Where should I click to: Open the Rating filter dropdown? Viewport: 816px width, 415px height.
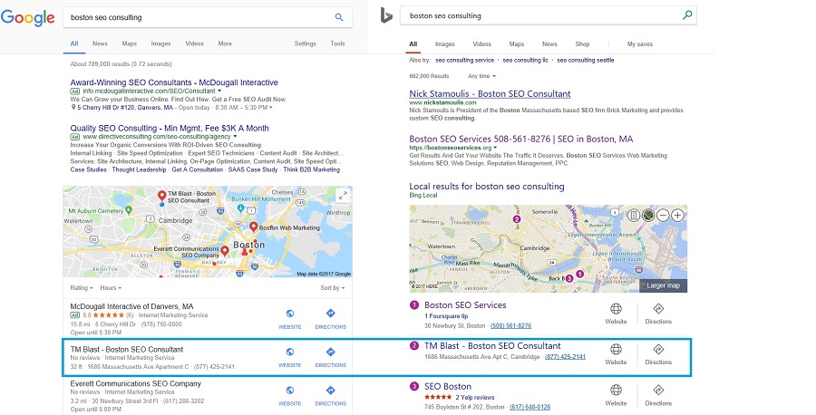tap(82, 287)
